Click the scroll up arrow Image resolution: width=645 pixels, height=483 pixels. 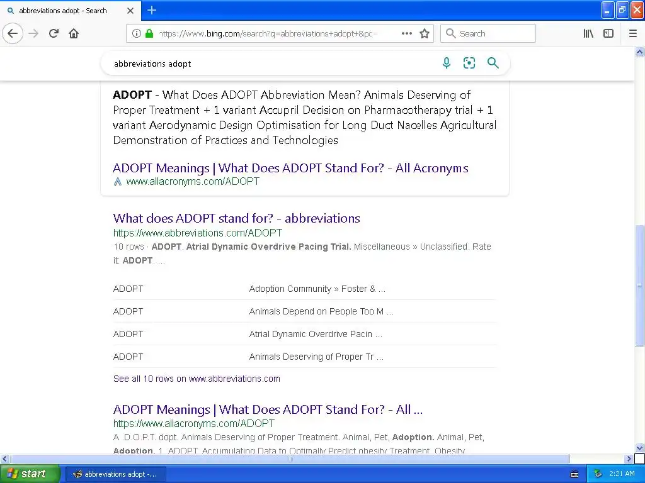639,52
